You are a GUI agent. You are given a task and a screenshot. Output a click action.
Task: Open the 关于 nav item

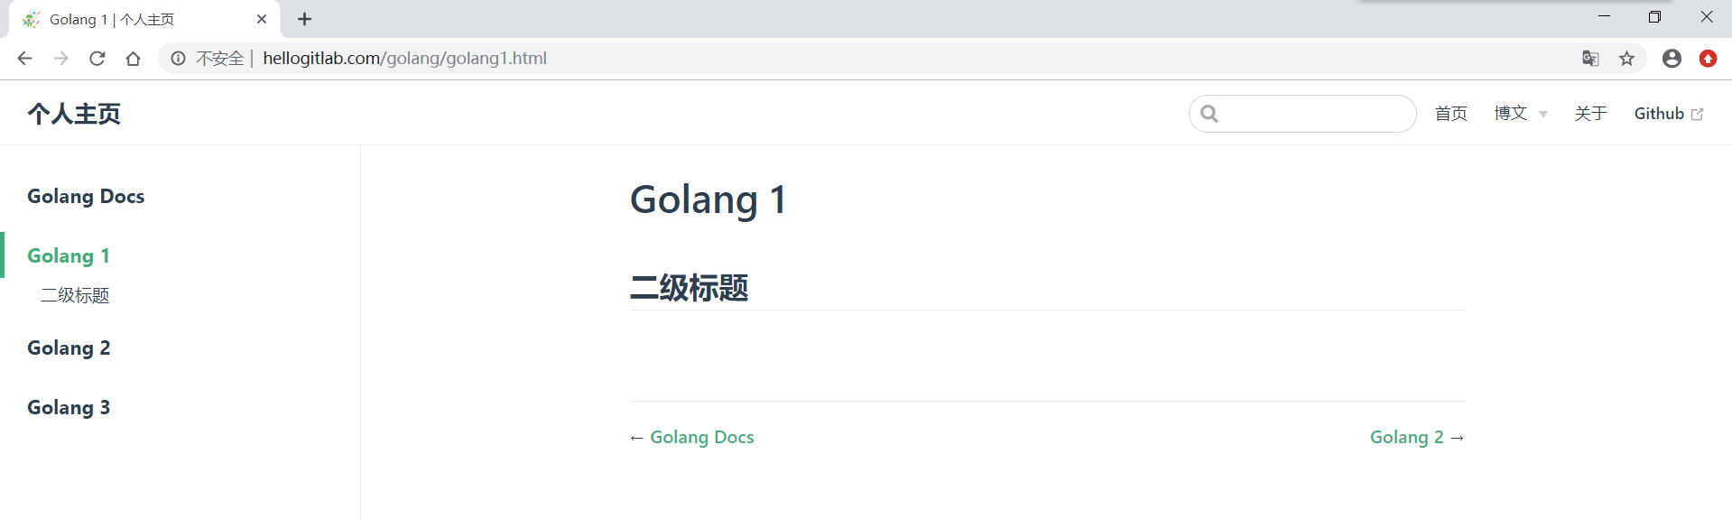1591,114
